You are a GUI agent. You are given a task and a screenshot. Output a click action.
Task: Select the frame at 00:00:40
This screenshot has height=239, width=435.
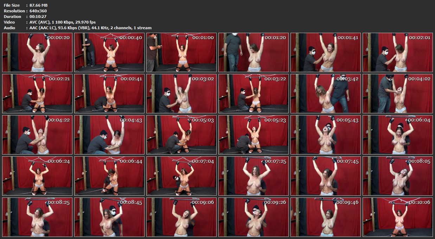[109, 52]
